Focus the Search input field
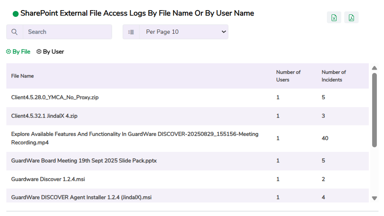This screenshot has height=216, width=384. pos(68,32)
